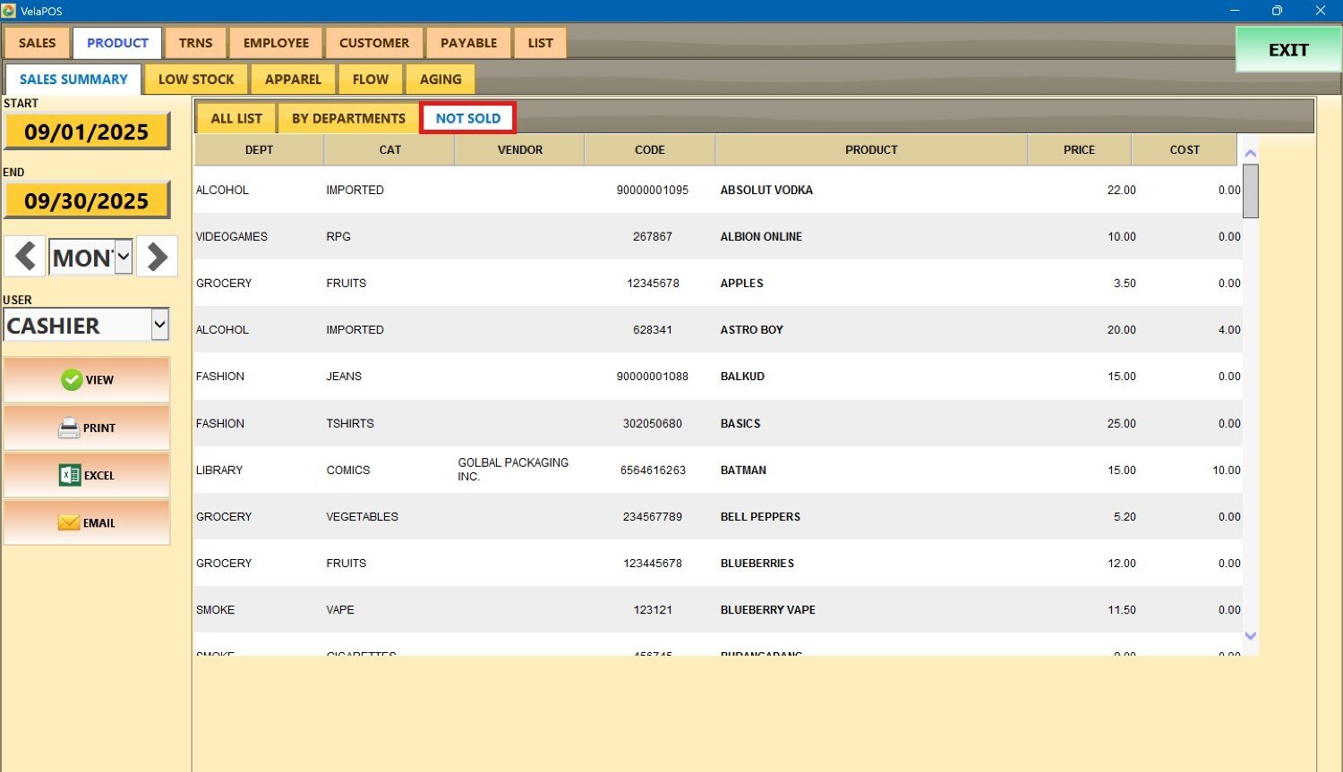Image resolution: width=1343 pixels, height=772 pixels.
Task: Click the green checkmark View icon
Action: click(72, 380)
